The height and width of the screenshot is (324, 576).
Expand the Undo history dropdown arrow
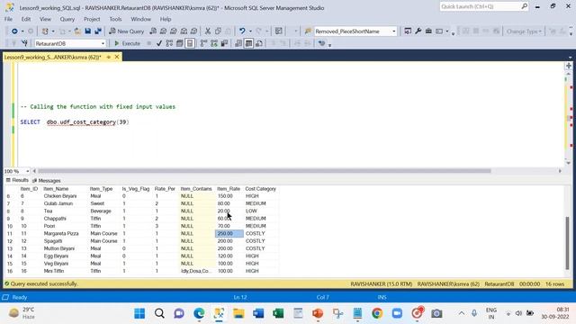tap(250, 31)
